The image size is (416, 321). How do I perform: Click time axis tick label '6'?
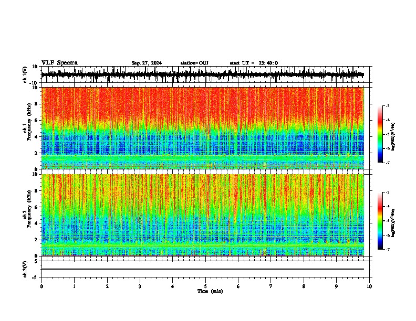[238, 286]
